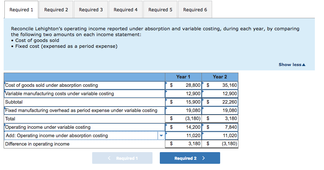Image resolution: width=324 pixels, height=170 pixels.
Task: Select Variable manufacturing costs under variable costing label
Action: point(84,94)
